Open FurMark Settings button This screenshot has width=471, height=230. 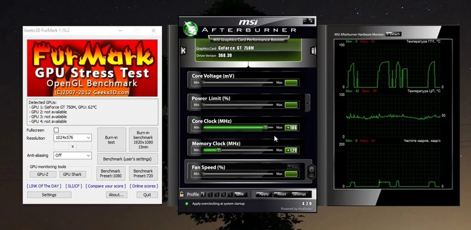pyautogui.click(x=49, y=195)
